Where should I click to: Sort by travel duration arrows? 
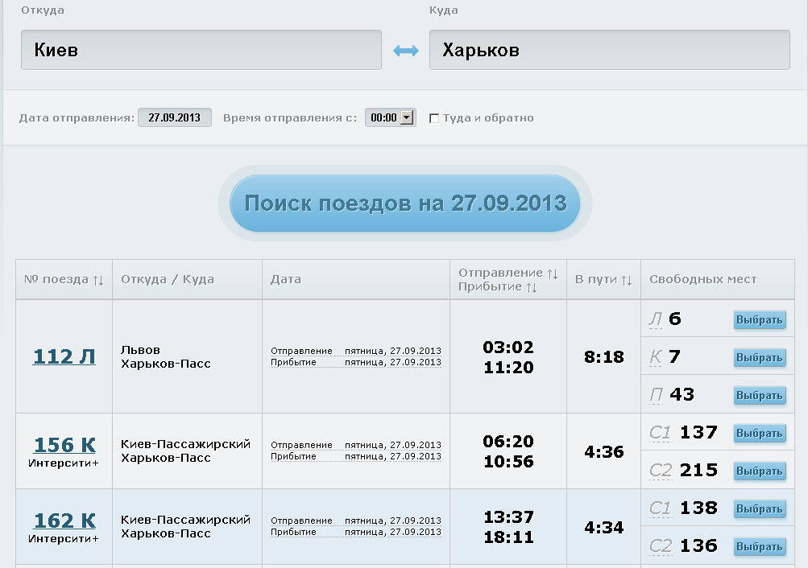point(626,280)
